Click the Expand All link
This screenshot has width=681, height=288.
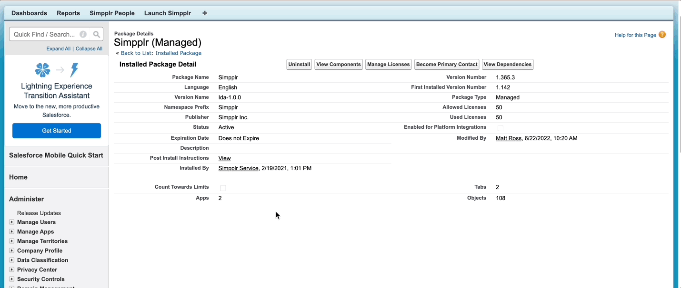pos(58,48)
